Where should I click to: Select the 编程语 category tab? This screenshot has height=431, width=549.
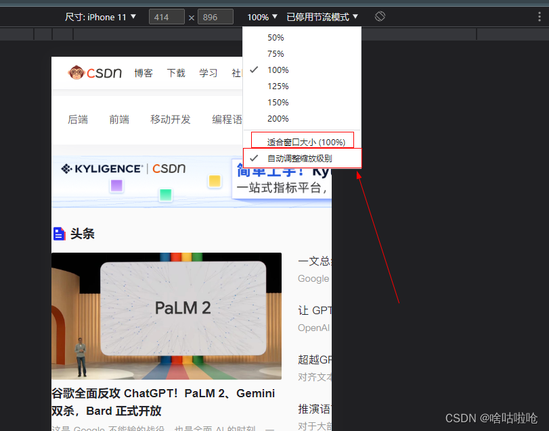227,120
